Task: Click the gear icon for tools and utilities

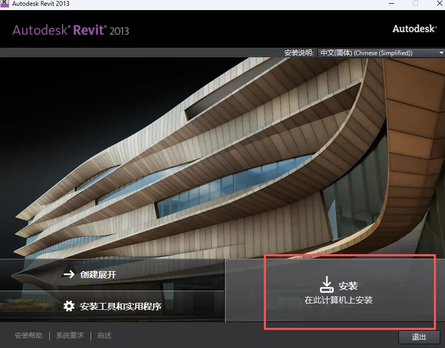Action: coord(69,306)
